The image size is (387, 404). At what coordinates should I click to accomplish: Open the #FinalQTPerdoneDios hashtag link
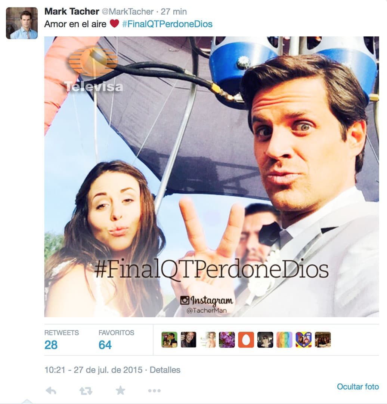click(167, 24)
